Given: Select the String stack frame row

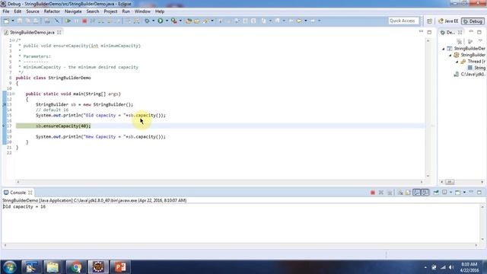Looking at the screenshot, I should [476, 68].
